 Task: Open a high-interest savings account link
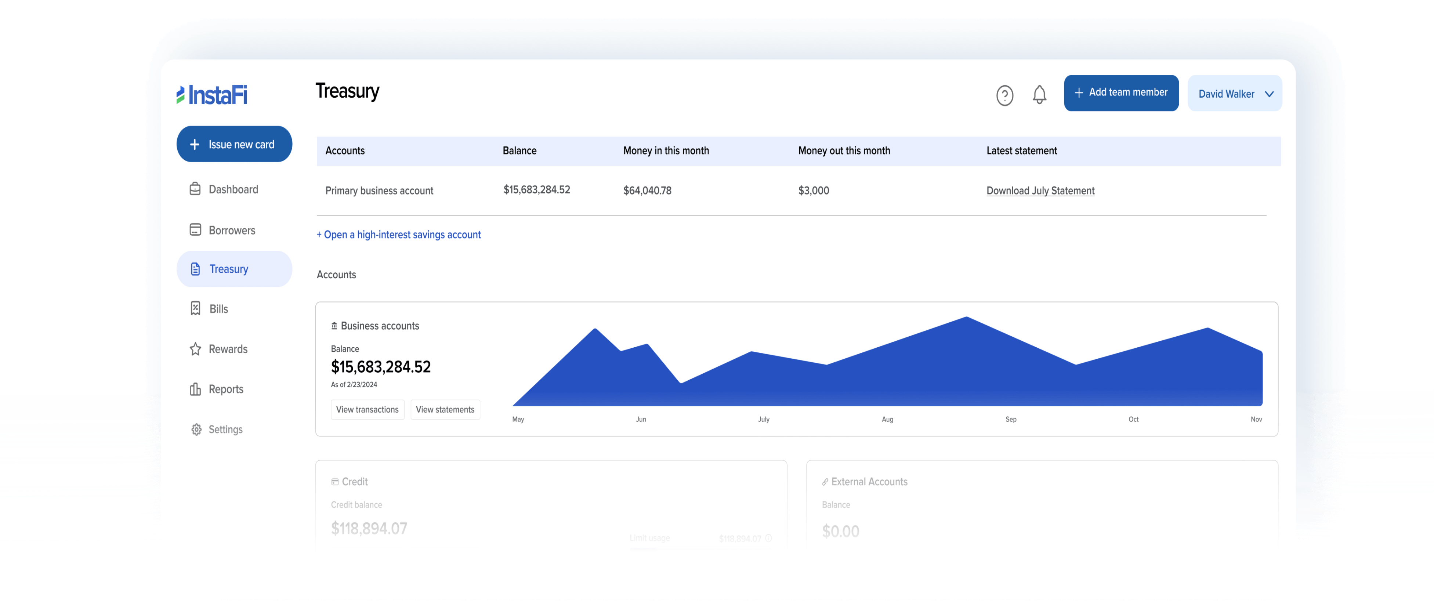click(x=399, y=234)
